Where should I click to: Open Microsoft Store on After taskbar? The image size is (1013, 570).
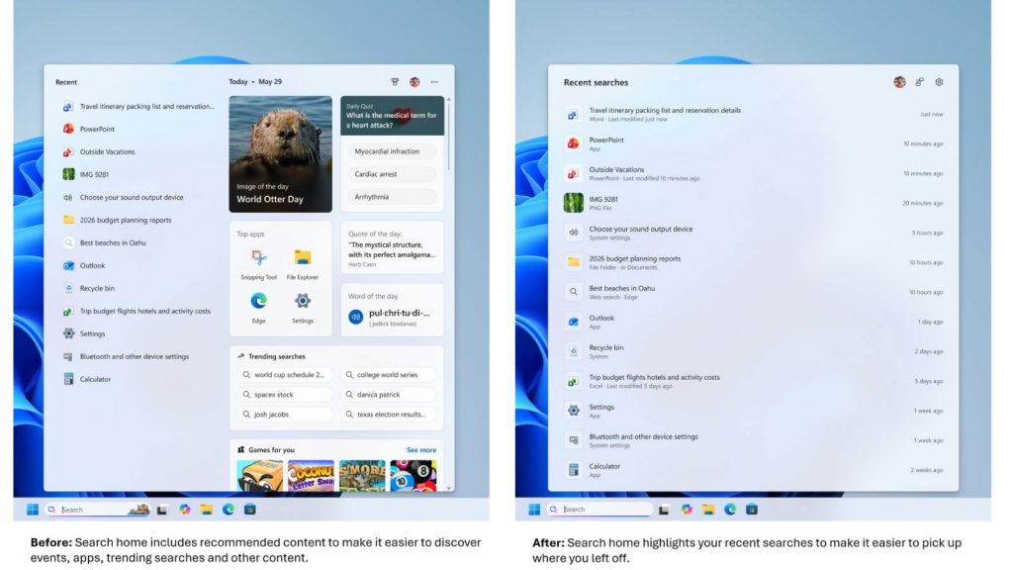(752, 510)
